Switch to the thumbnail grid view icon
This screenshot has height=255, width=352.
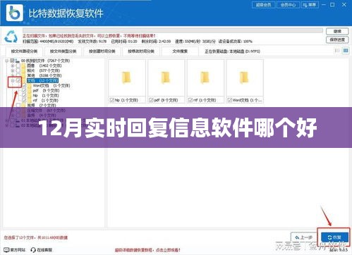click(x=346, y=51)
